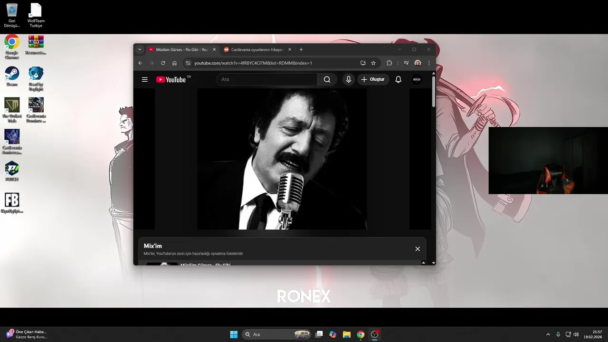
Task: Click the YouTube search magnifier button
Action: pos(327,79)
